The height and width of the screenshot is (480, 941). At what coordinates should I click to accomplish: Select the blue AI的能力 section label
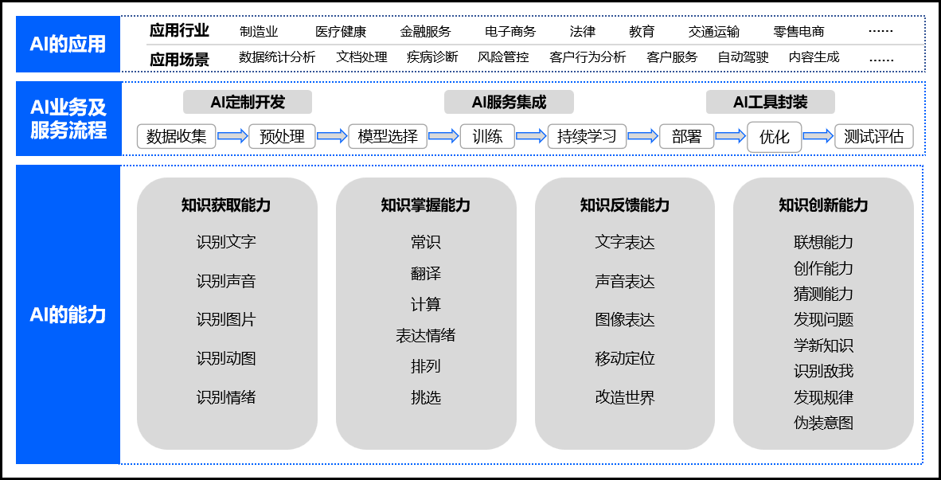[68, 314]
